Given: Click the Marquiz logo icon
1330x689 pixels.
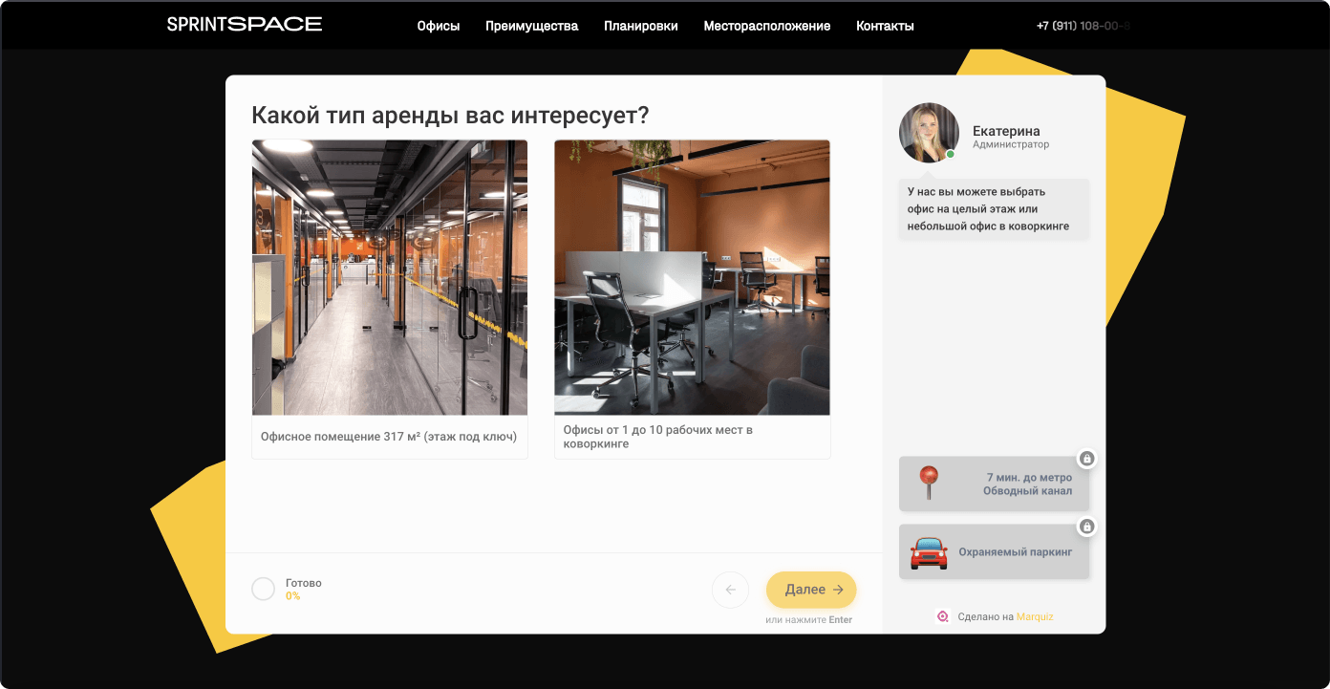Looking at the screenshot, I should click(x=943, y=616).
